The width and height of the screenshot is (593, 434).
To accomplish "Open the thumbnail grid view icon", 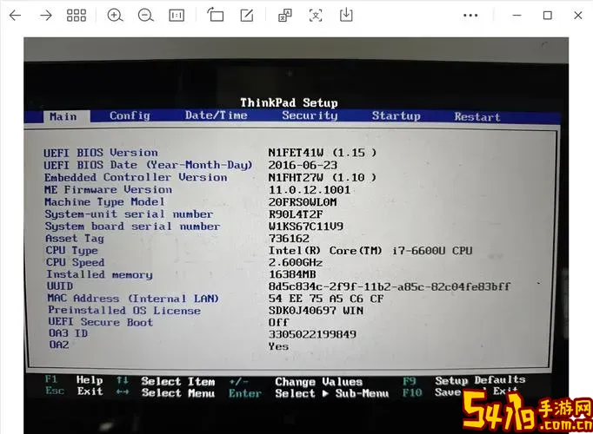I will pos(77,16).
